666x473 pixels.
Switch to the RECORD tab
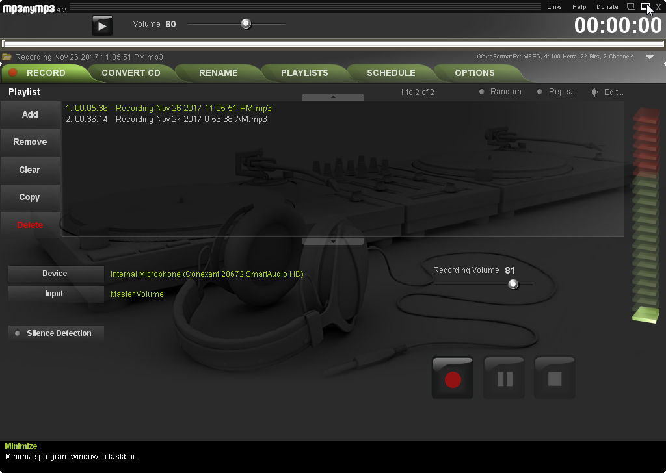(x=46, y=73)
